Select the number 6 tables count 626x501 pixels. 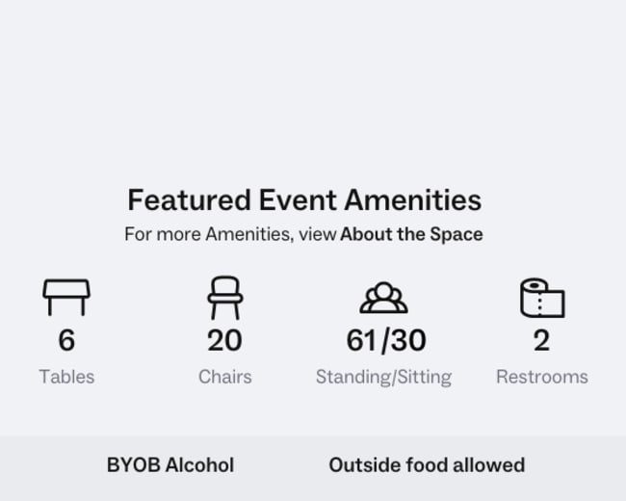coord(66,340)
